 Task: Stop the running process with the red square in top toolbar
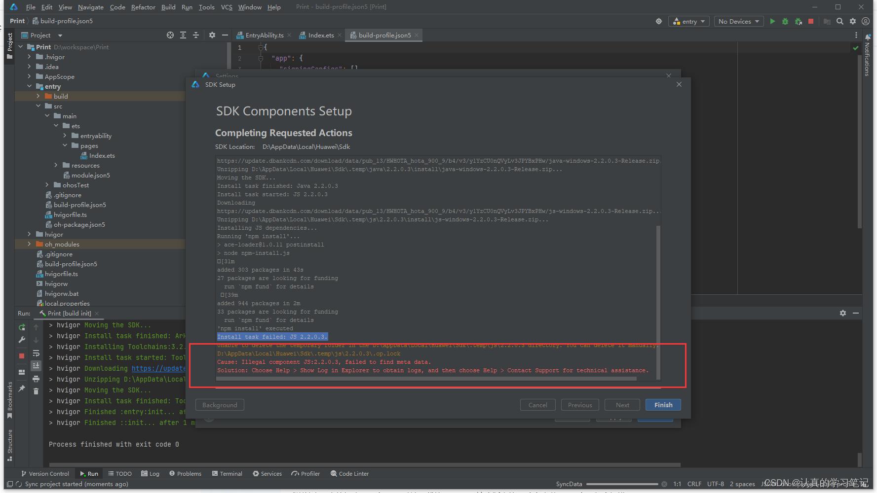coord(811,21)
